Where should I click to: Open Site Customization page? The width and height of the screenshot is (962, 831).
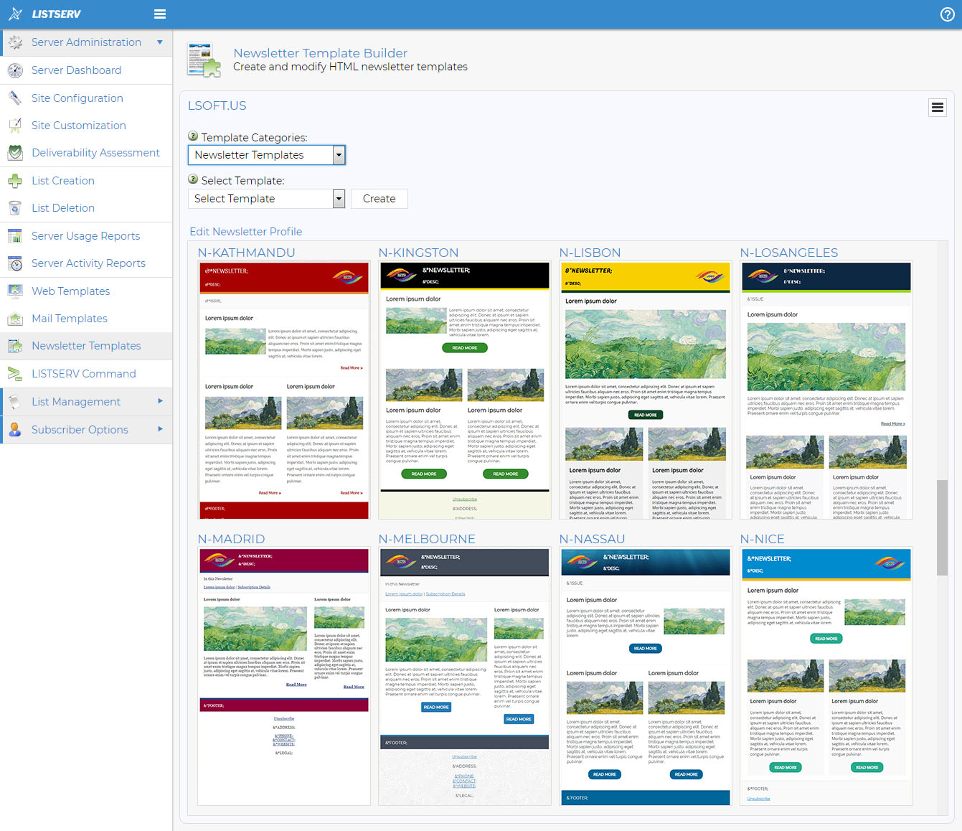click(x=79, y=126)
